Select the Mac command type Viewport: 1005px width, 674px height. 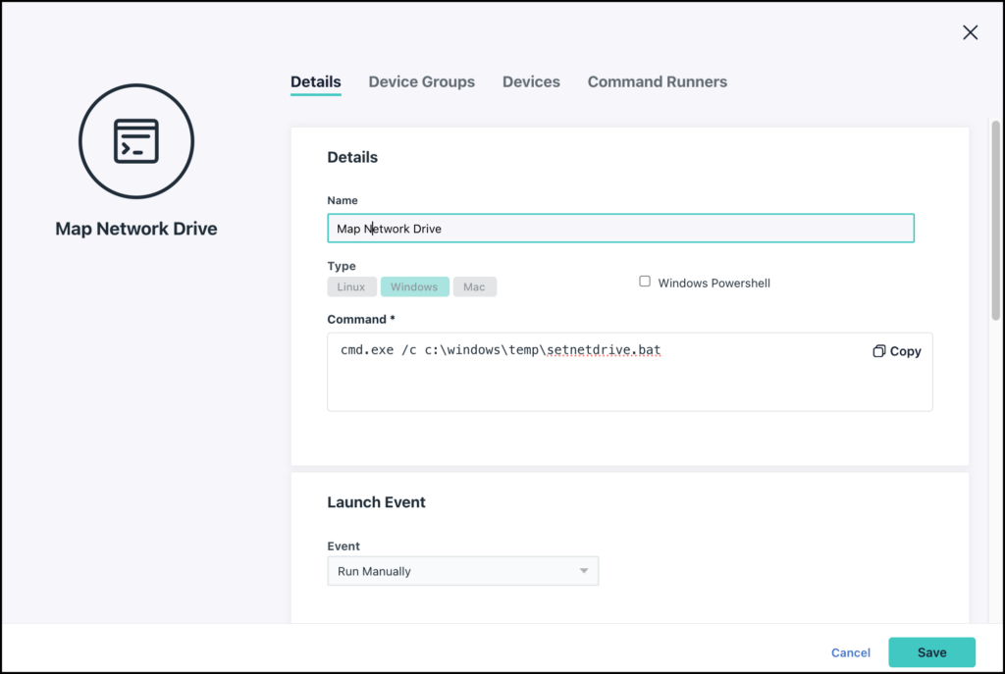pos(474,286)
